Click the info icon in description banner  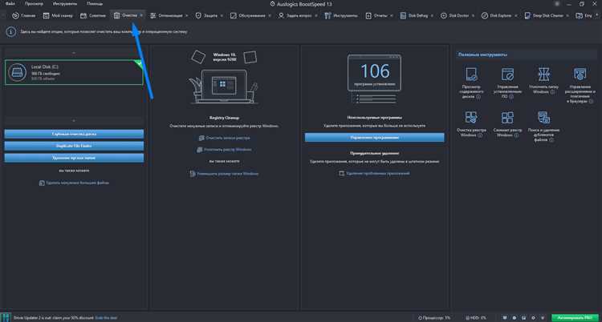(x=10, y=32)
